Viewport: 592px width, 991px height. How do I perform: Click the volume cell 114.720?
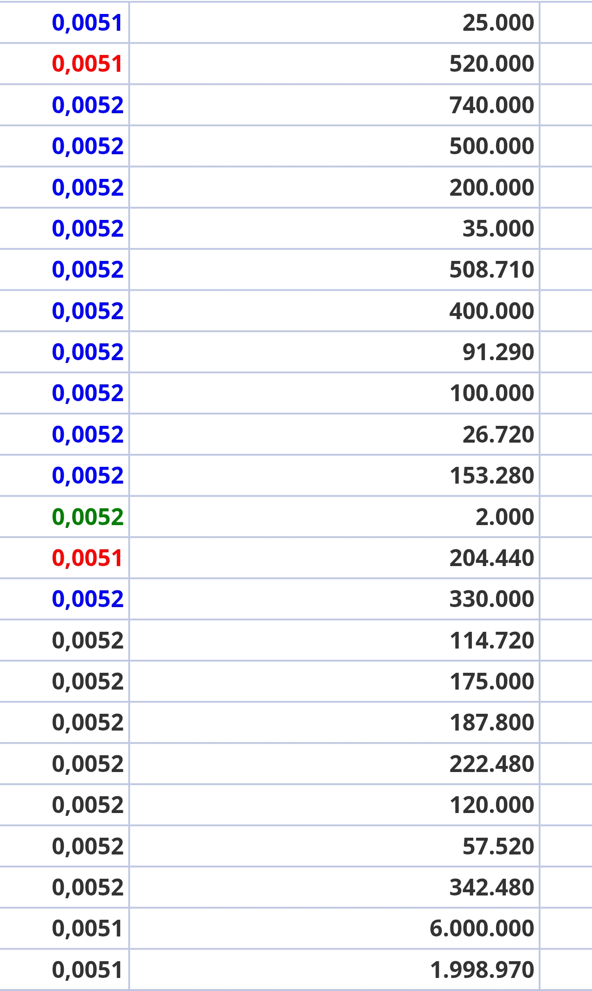click(x=334, y=640)
